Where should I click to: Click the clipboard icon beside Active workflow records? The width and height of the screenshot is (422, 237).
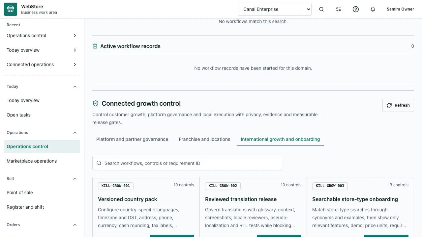(95, 46)
